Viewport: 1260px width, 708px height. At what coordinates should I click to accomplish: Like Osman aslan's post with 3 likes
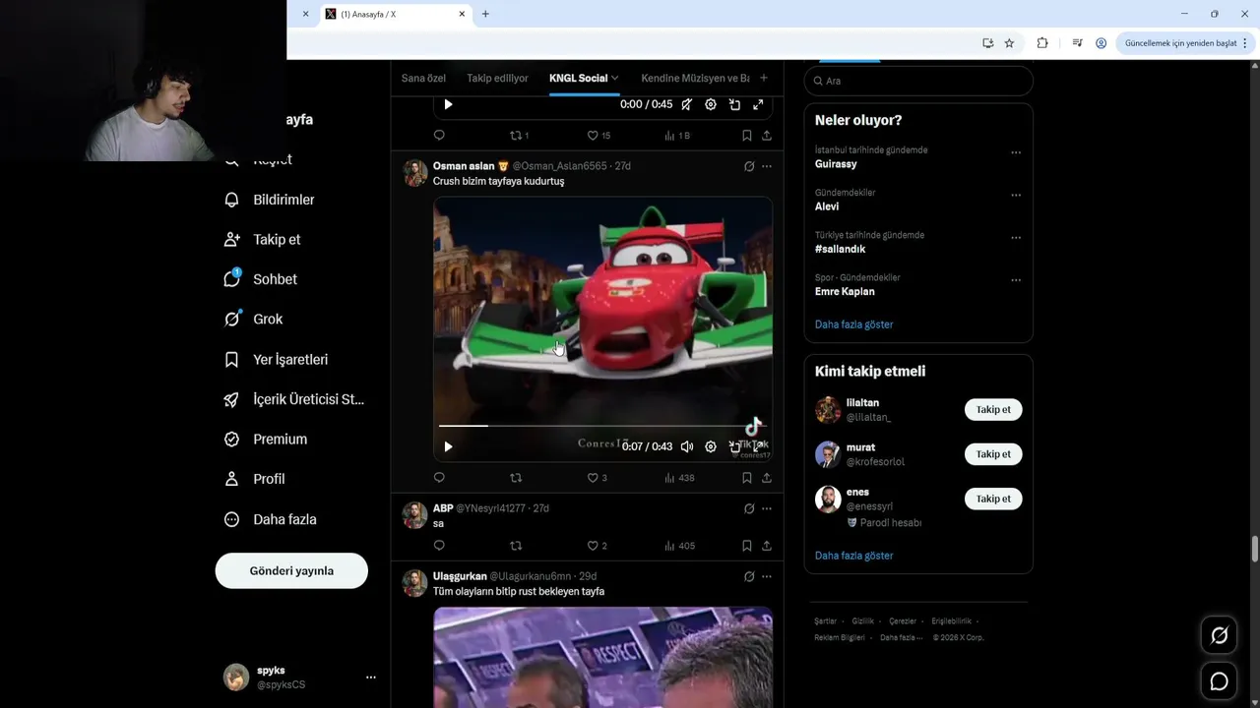pos(597,478)
